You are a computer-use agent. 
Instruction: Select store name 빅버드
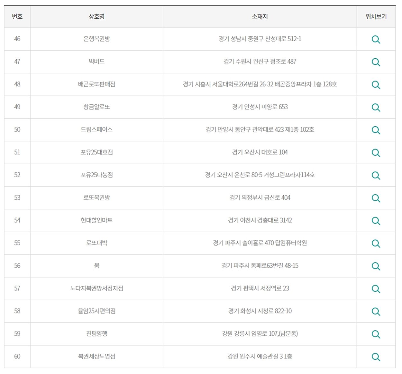[x=96, y=61]
